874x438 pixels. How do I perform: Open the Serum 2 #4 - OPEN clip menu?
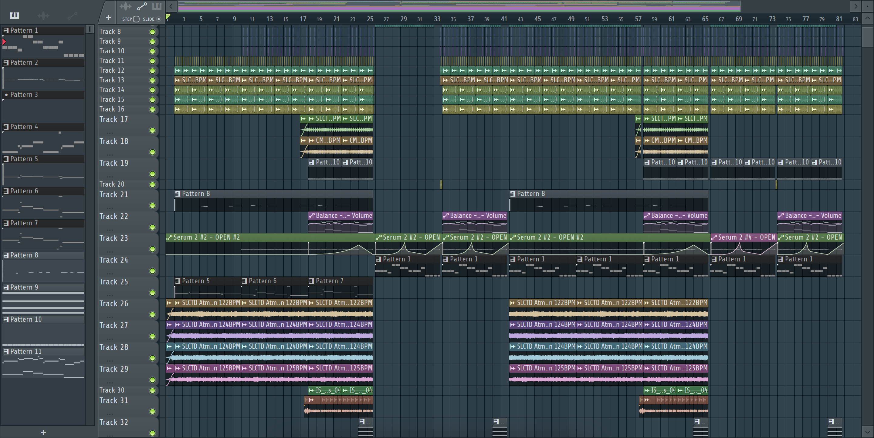714,237
